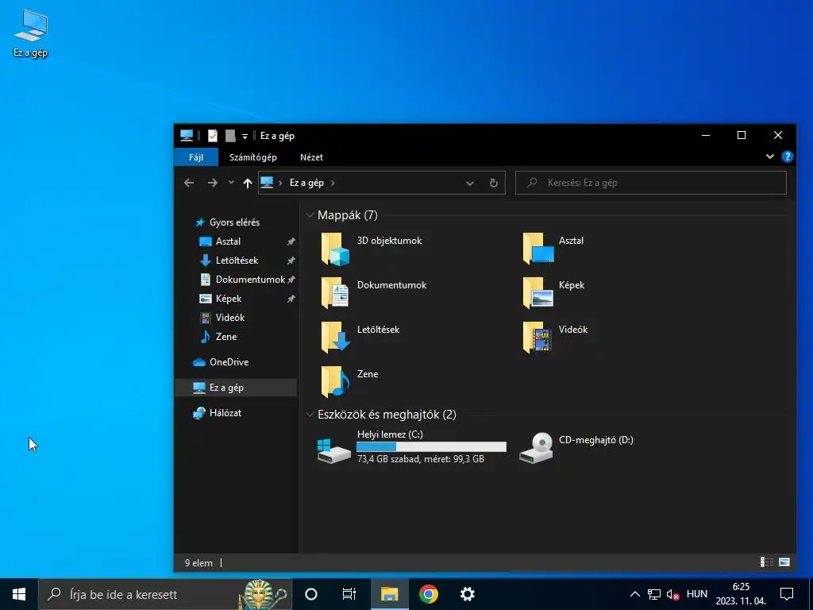Open the notification center
Image resolution: width=813 pixels, height=610 pixels.
click(x=787, y=594)
